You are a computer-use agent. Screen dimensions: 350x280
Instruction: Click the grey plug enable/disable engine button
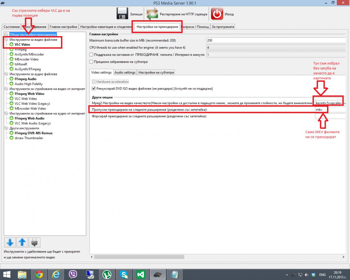coord(34,242)
